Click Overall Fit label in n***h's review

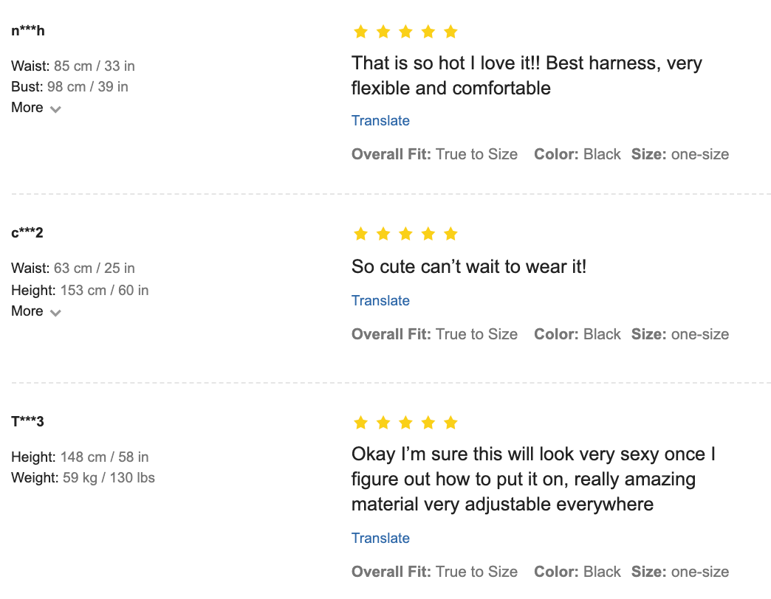[391, 155]
